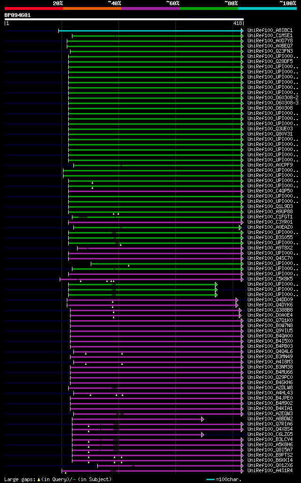Image resolution: width=301 pixels, height=483 pixels.
Task: Select the UniRef100_B3S055 label
Action: coord(270,237)
